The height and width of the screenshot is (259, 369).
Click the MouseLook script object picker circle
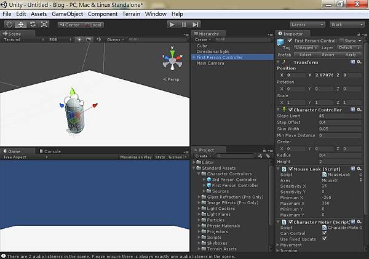(360, 175)
